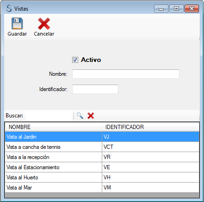The width and height of the screenshot is (204, 202).
Task: Click the Buscar search box
Action: click(x=49, y=116)
